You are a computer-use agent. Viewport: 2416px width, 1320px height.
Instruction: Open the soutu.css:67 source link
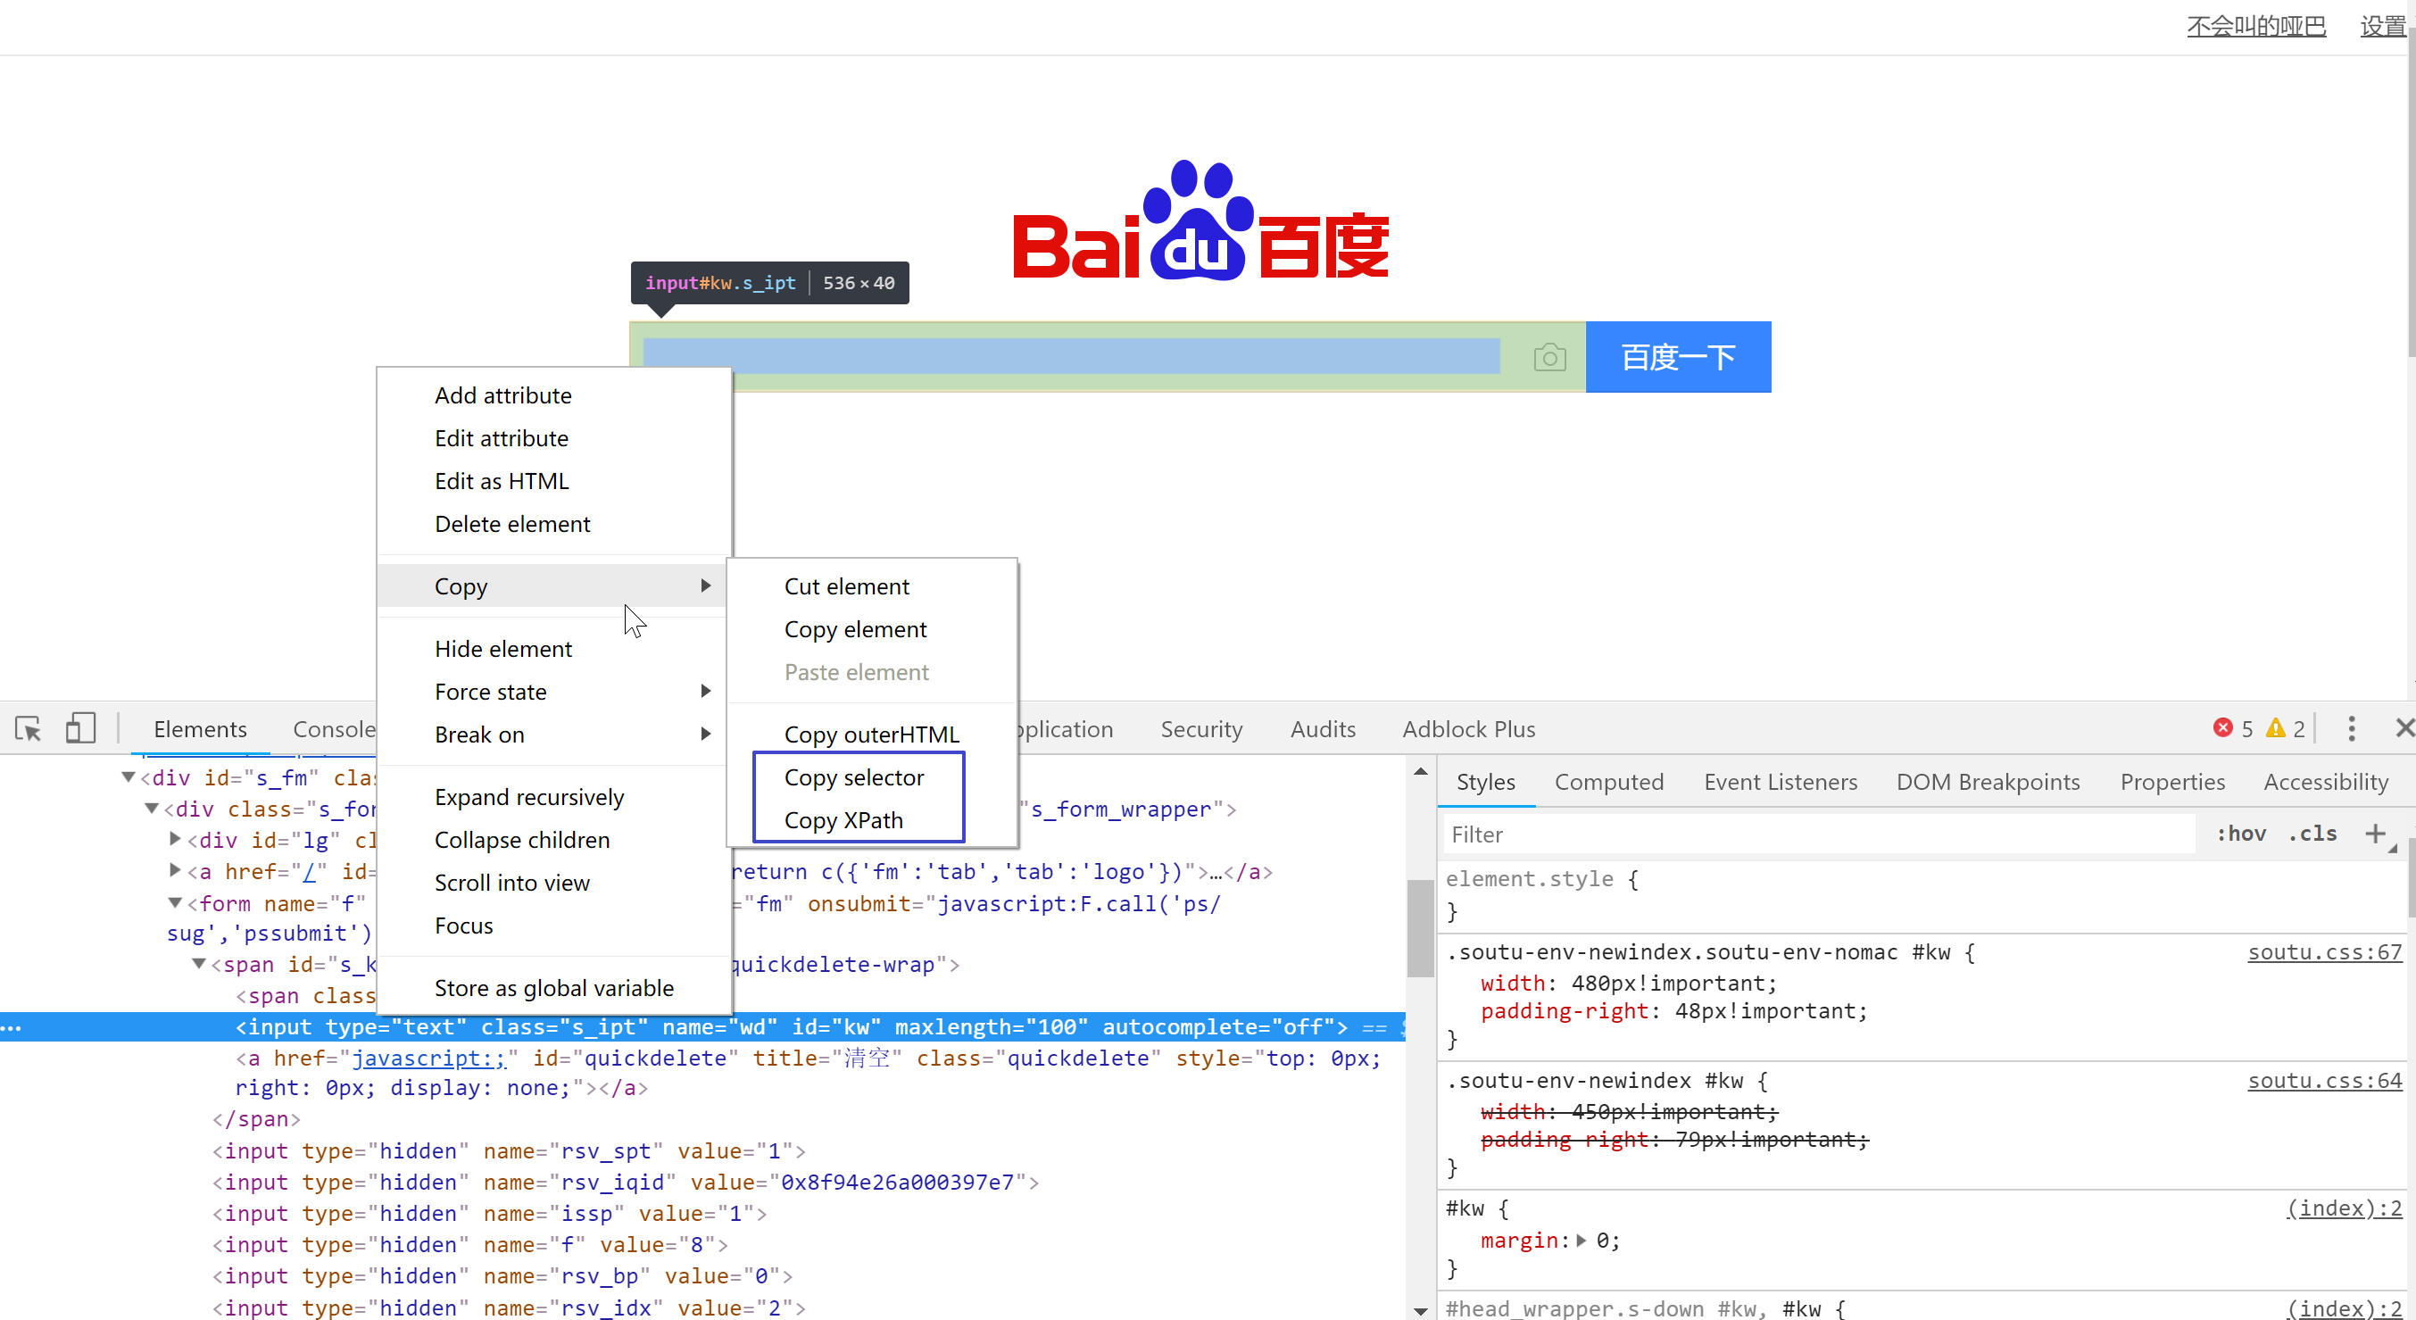[2324, 952]
